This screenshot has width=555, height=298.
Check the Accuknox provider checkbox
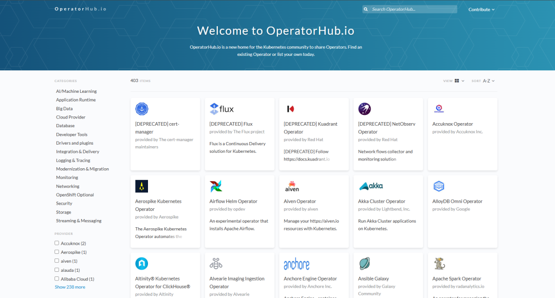coord(57,243)
